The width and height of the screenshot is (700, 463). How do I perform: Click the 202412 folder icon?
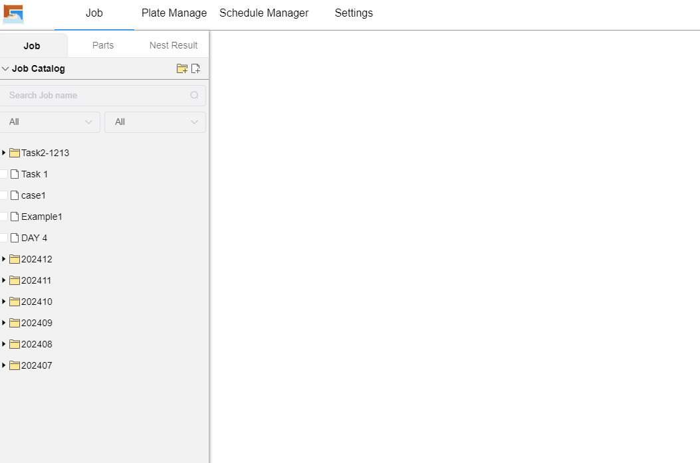point(15,259)
